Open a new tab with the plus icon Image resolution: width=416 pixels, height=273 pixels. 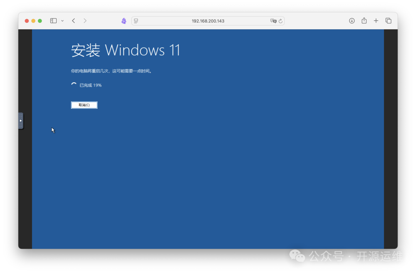tap(376, 21)
